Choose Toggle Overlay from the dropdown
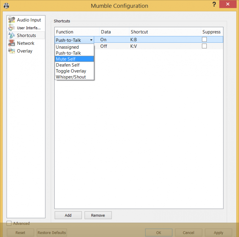Image resolution: width=239 pixels, height=237 pixels. (71, 71)
